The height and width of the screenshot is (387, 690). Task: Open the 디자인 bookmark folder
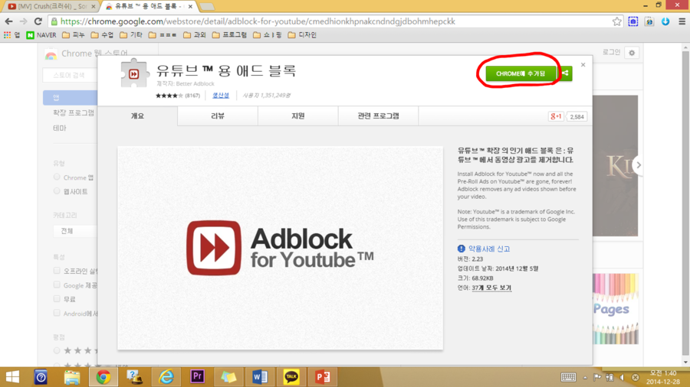click(x=302, y=34)
